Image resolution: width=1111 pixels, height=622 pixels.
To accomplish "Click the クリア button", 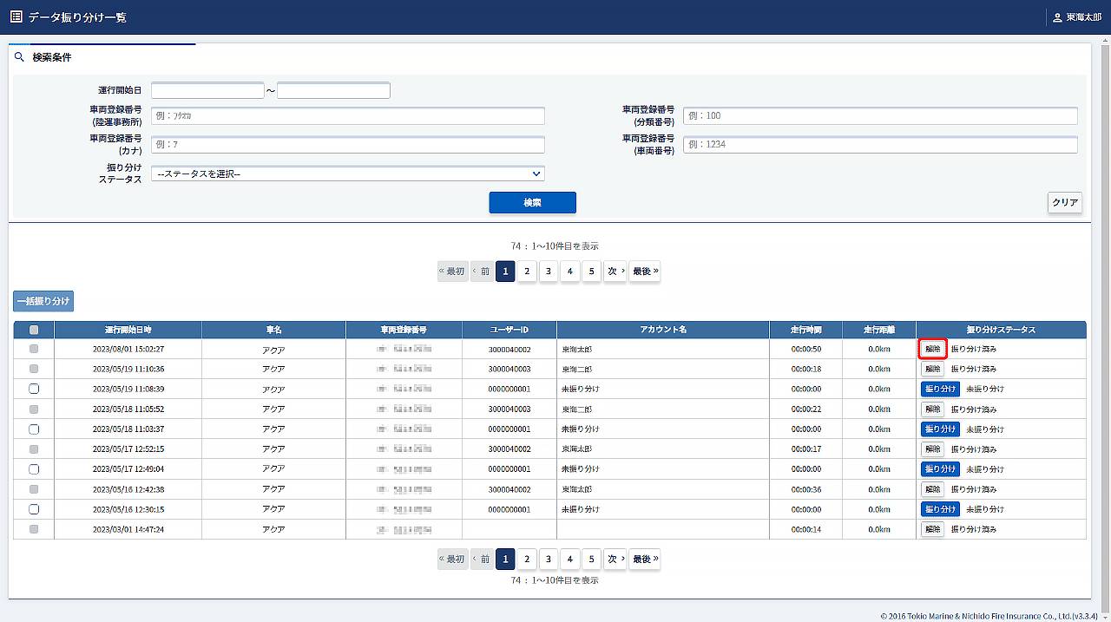I will pyautogui.click(x=1064, y=202).
